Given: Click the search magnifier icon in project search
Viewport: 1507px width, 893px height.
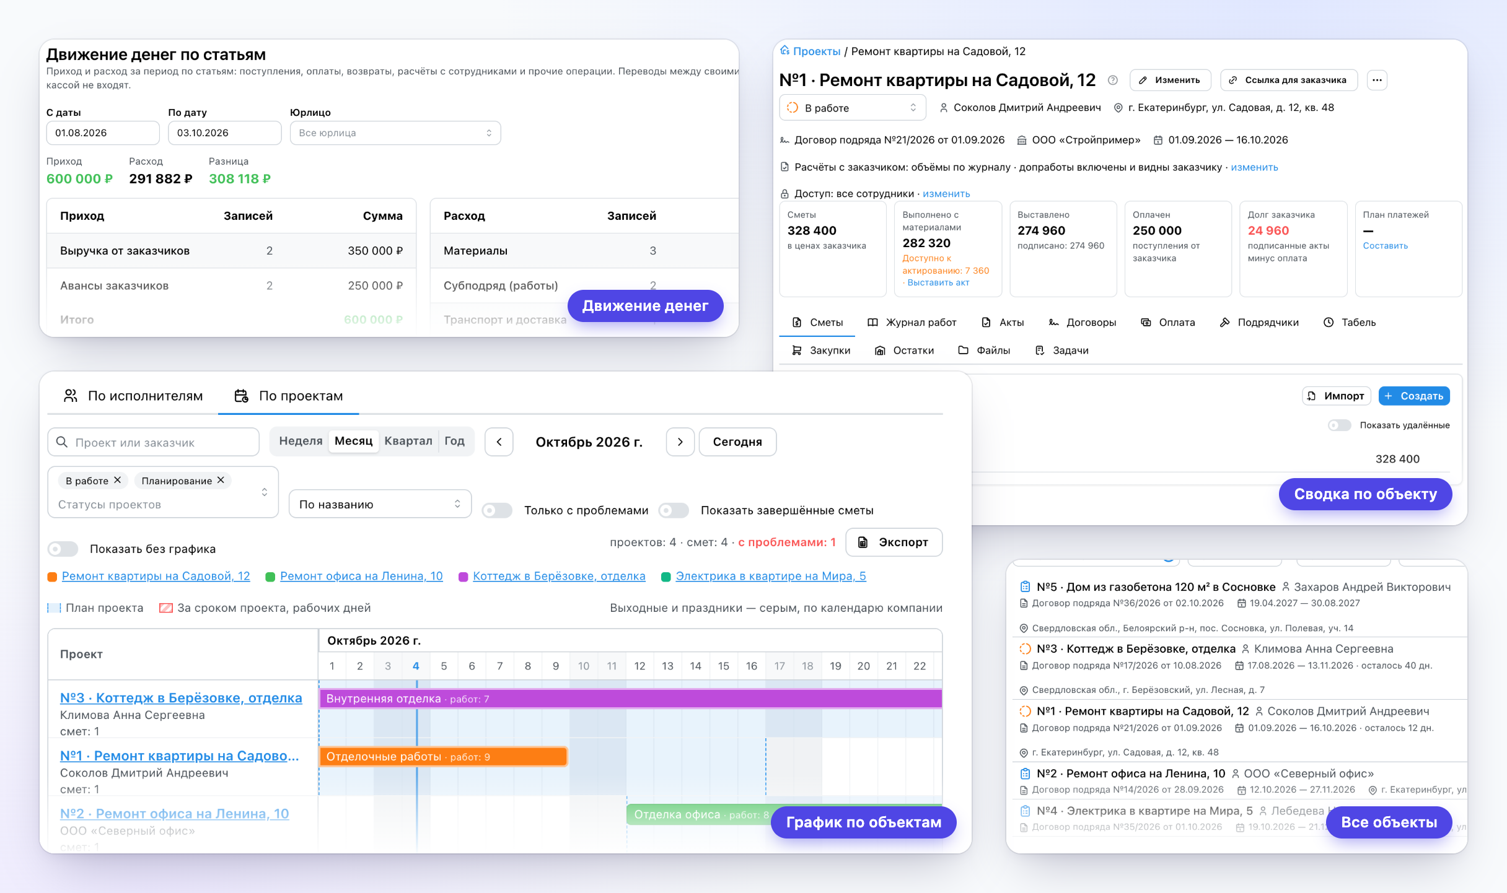Looking at the screenshot, I should 62,442.
